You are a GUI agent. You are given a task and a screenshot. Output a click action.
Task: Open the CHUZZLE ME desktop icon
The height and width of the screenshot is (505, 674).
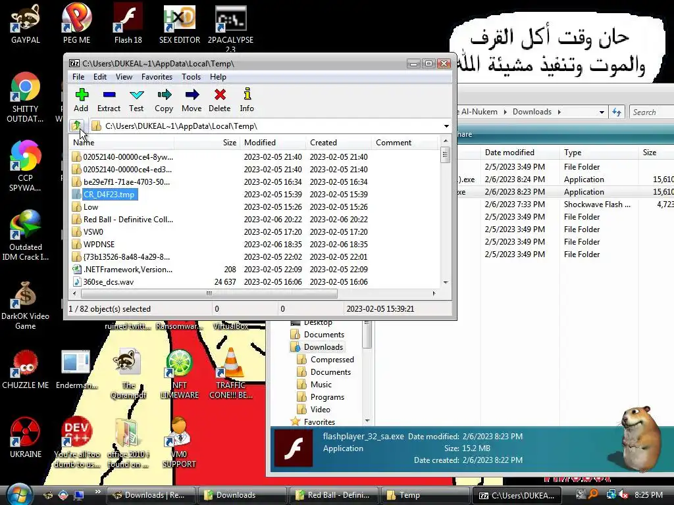[26, 370]
